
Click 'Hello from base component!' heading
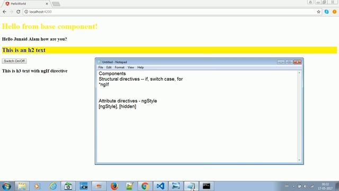[50, 27]
